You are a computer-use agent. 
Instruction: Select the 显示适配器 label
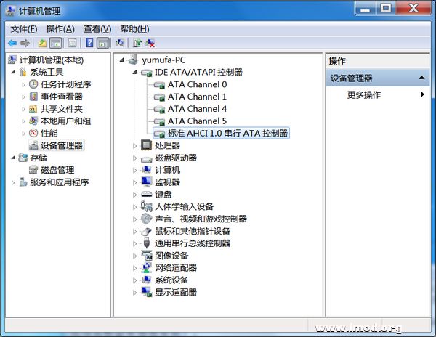coord(176,292)
